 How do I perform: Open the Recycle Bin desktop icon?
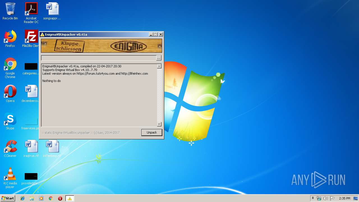click(x=10, y=11)
